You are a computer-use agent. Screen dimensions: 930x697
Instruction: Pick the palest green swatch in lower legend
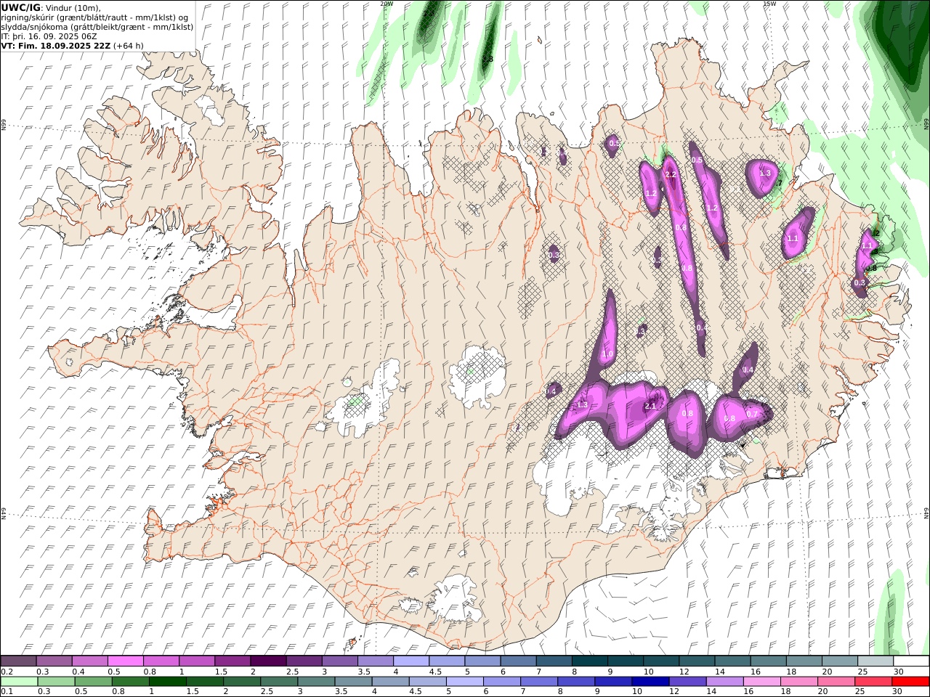[19, 682]
